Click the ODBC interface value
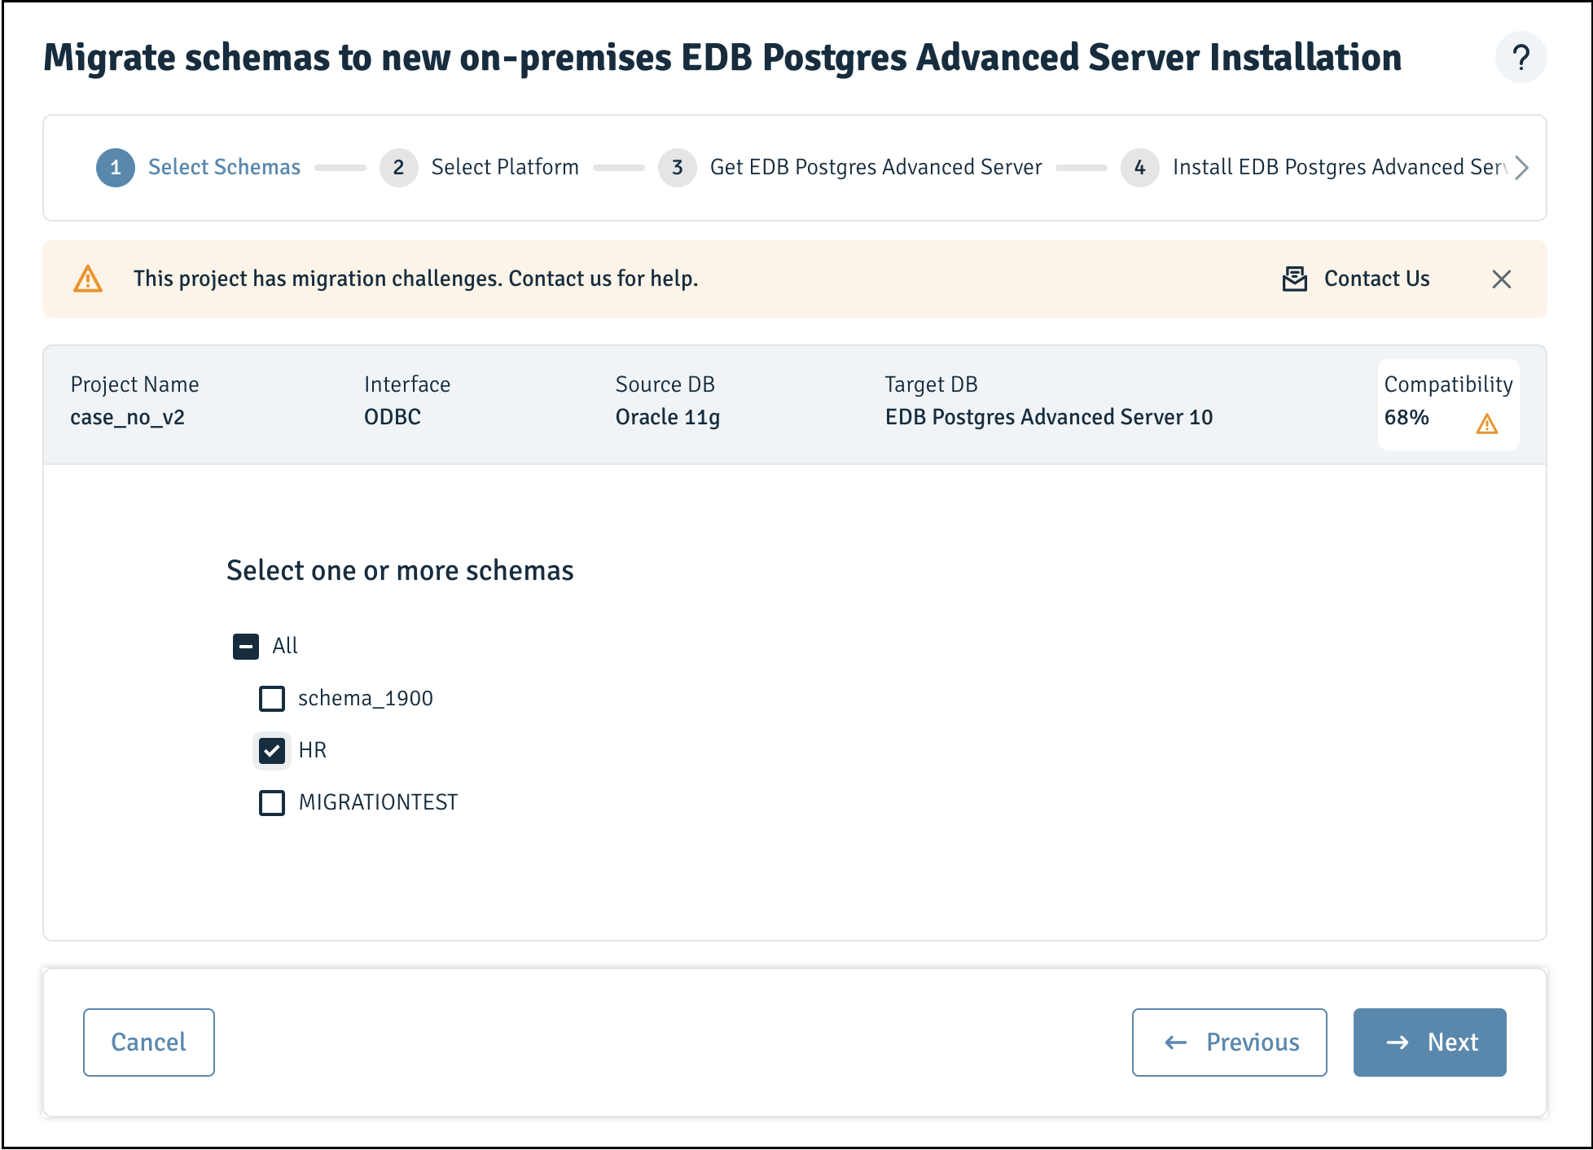1593x1150 pixels. click(x=393, y=417)
